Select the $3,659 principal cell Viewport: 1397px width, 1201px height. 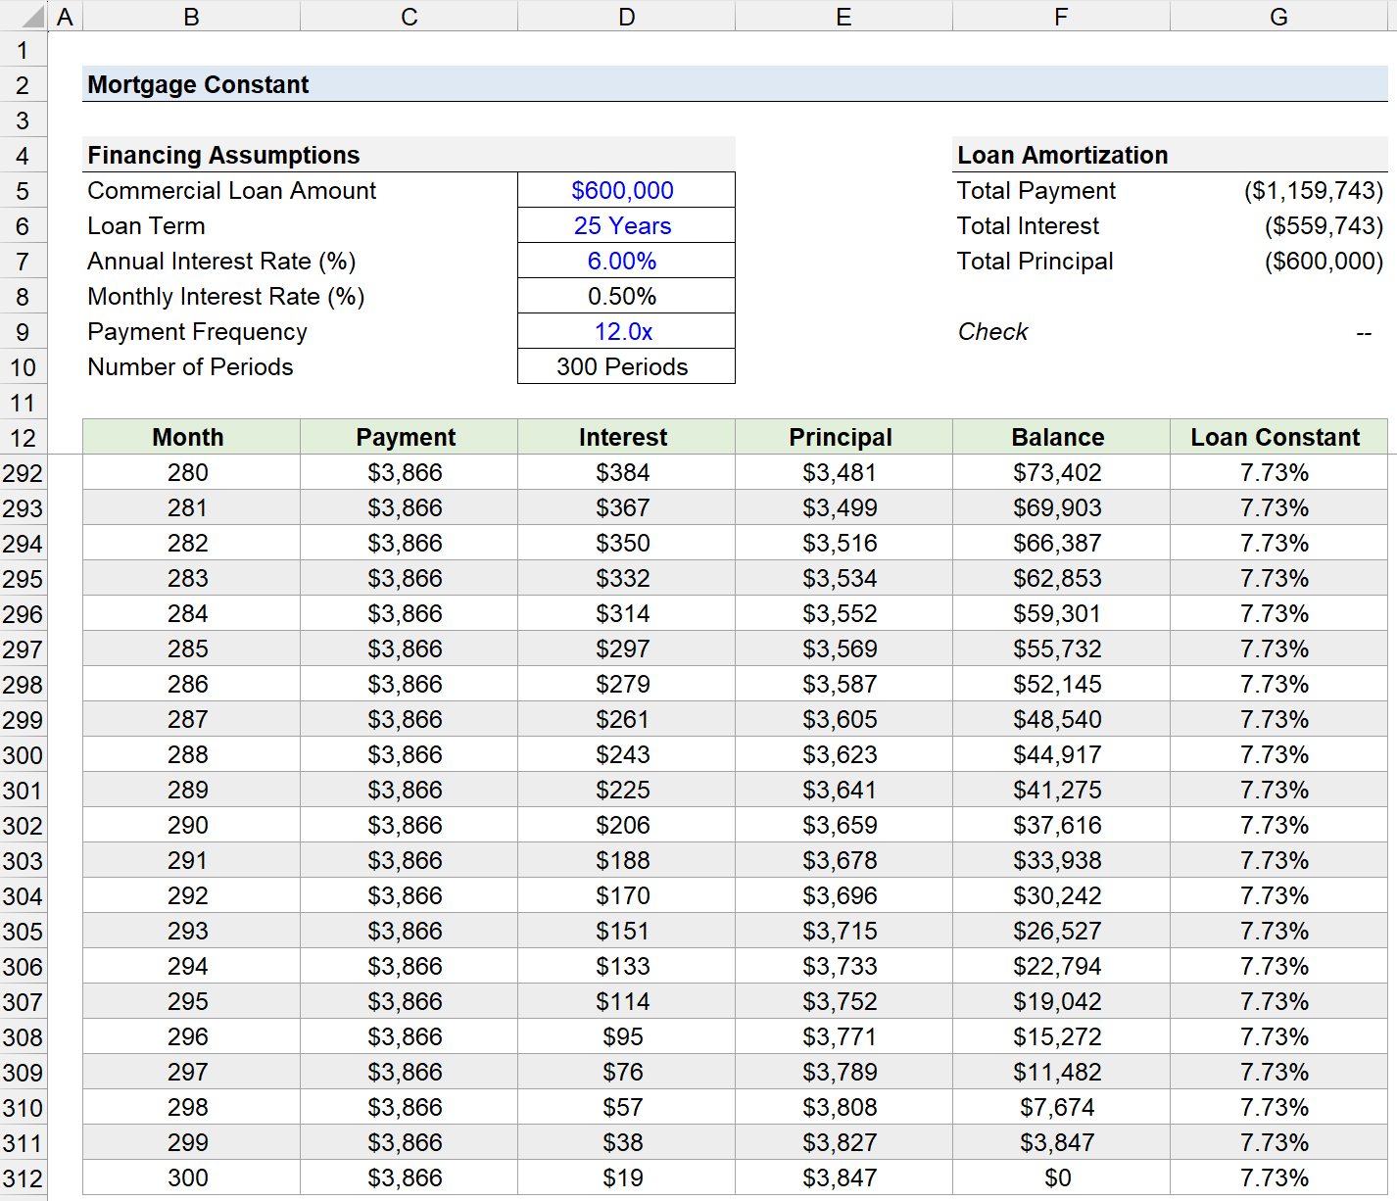[844, 826]
